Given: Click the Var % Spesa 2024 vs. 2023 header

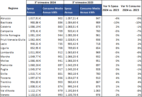Looking at the screenshot, I should 111,8.
